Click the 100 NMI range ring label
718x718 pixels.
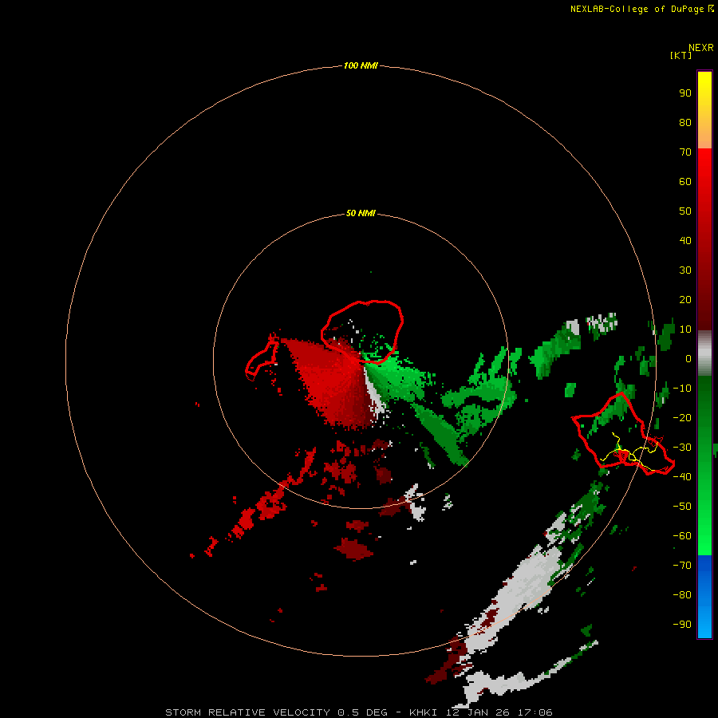361,65
